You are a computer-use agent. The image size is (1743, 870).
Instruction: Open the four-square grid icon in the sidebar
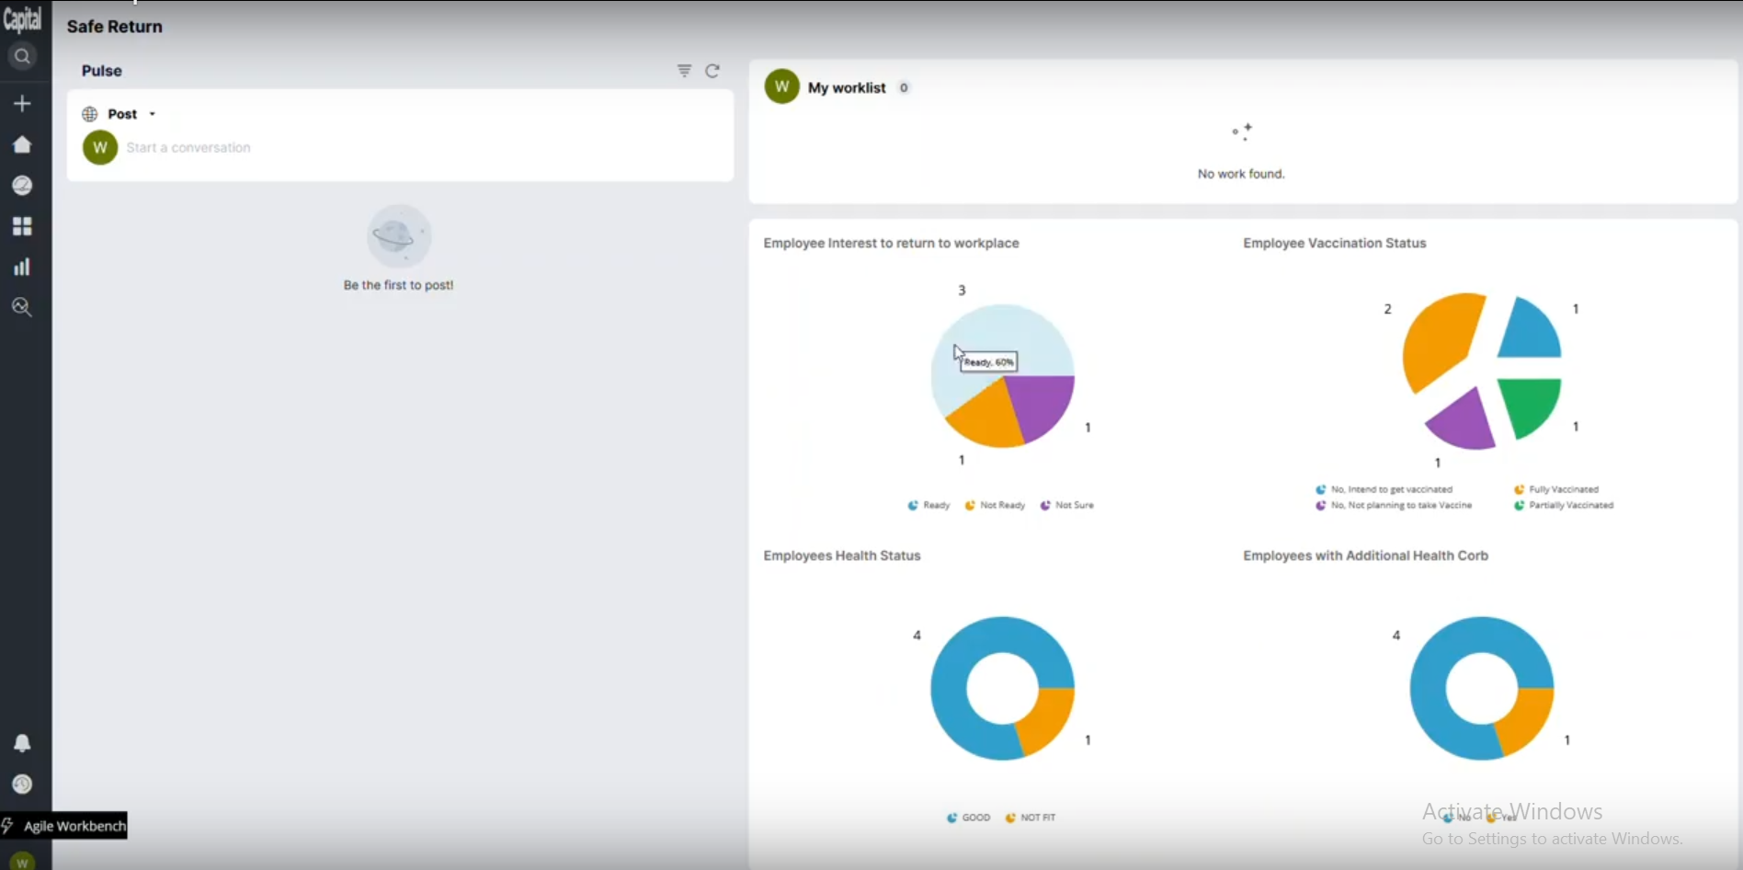click(22, 226)
